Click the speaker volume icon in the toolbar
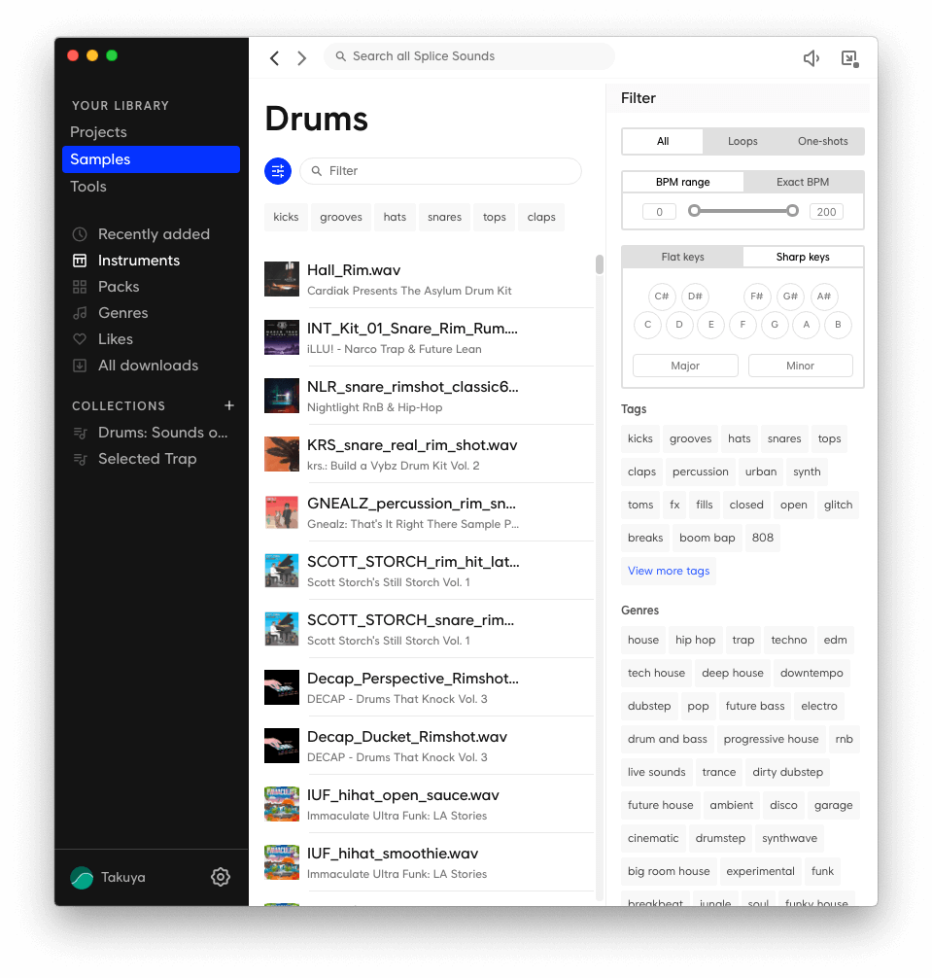Viewport: 932px width, 978px height. (x=811, y=57)
